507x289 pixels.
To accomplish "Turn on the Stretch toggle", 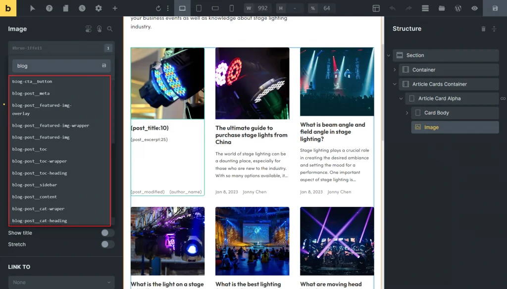I will click(x=107, y=244).
